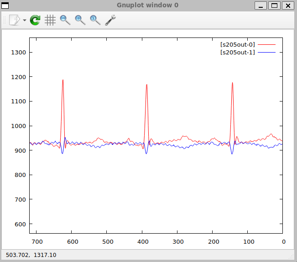Viewport: 297px width, 262px height.
Task: Click the coordinates readout 503.702, 1317.10
Action: (31, 255)
